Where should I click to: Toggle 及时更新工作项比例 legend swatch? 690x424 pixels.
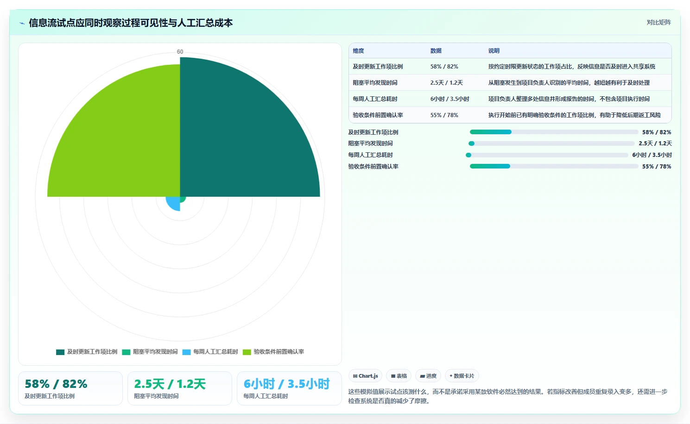[x=60, y=352]
